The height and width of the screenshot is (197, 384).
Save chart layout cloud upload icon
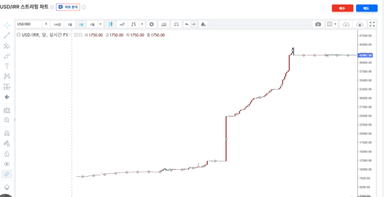[x=359, y=24]
